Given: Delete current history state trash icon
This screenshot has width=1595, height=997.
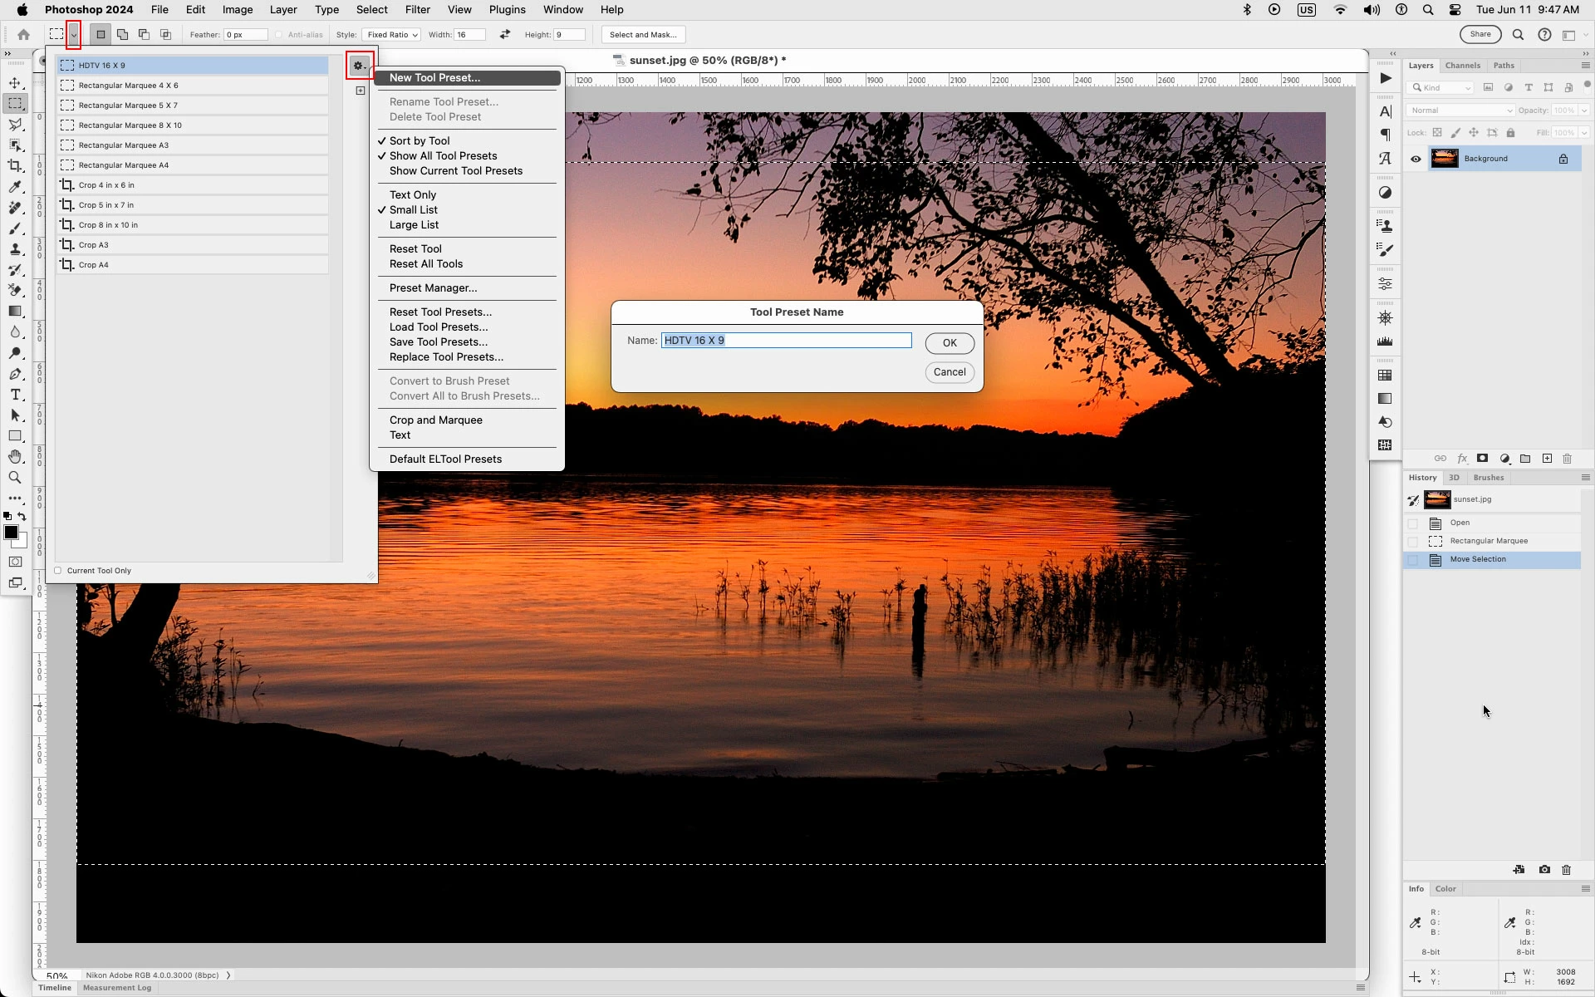Looking at the screenshot, I should pos(1566,870).
